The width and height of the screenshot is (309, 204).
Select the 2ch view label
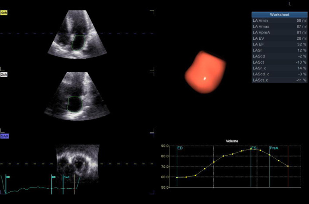coord(4,75)
